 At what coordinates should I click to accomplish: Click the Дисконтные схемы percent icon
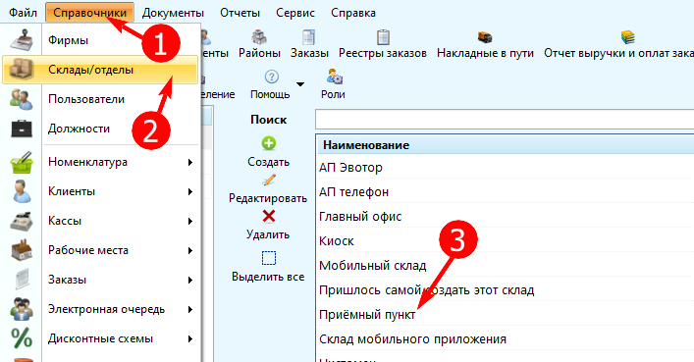tap(21, 338)
